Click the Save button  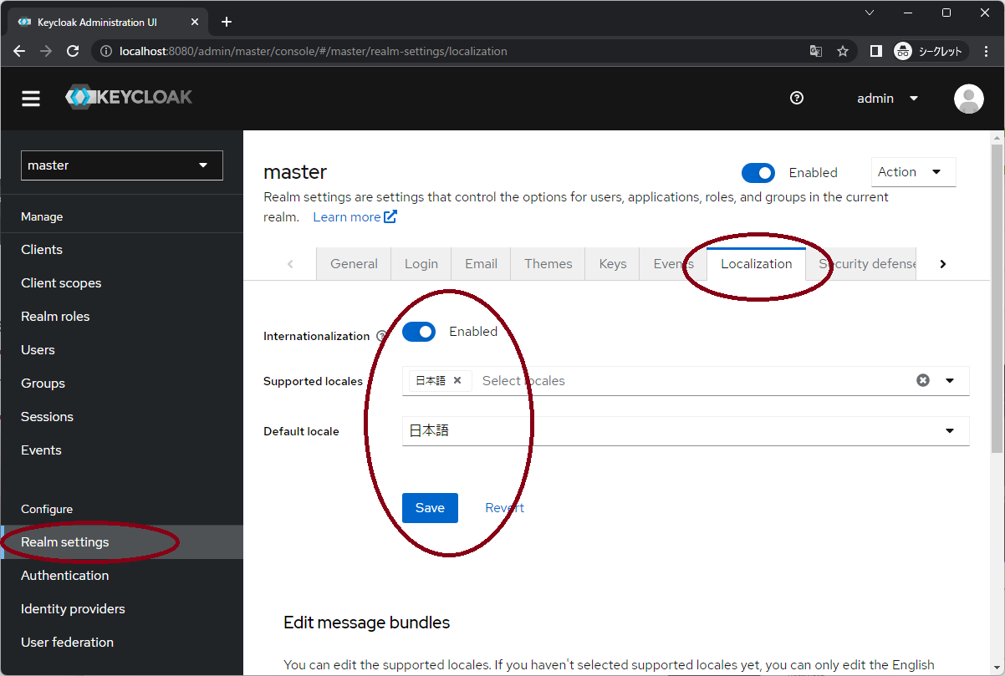(430, 507)
